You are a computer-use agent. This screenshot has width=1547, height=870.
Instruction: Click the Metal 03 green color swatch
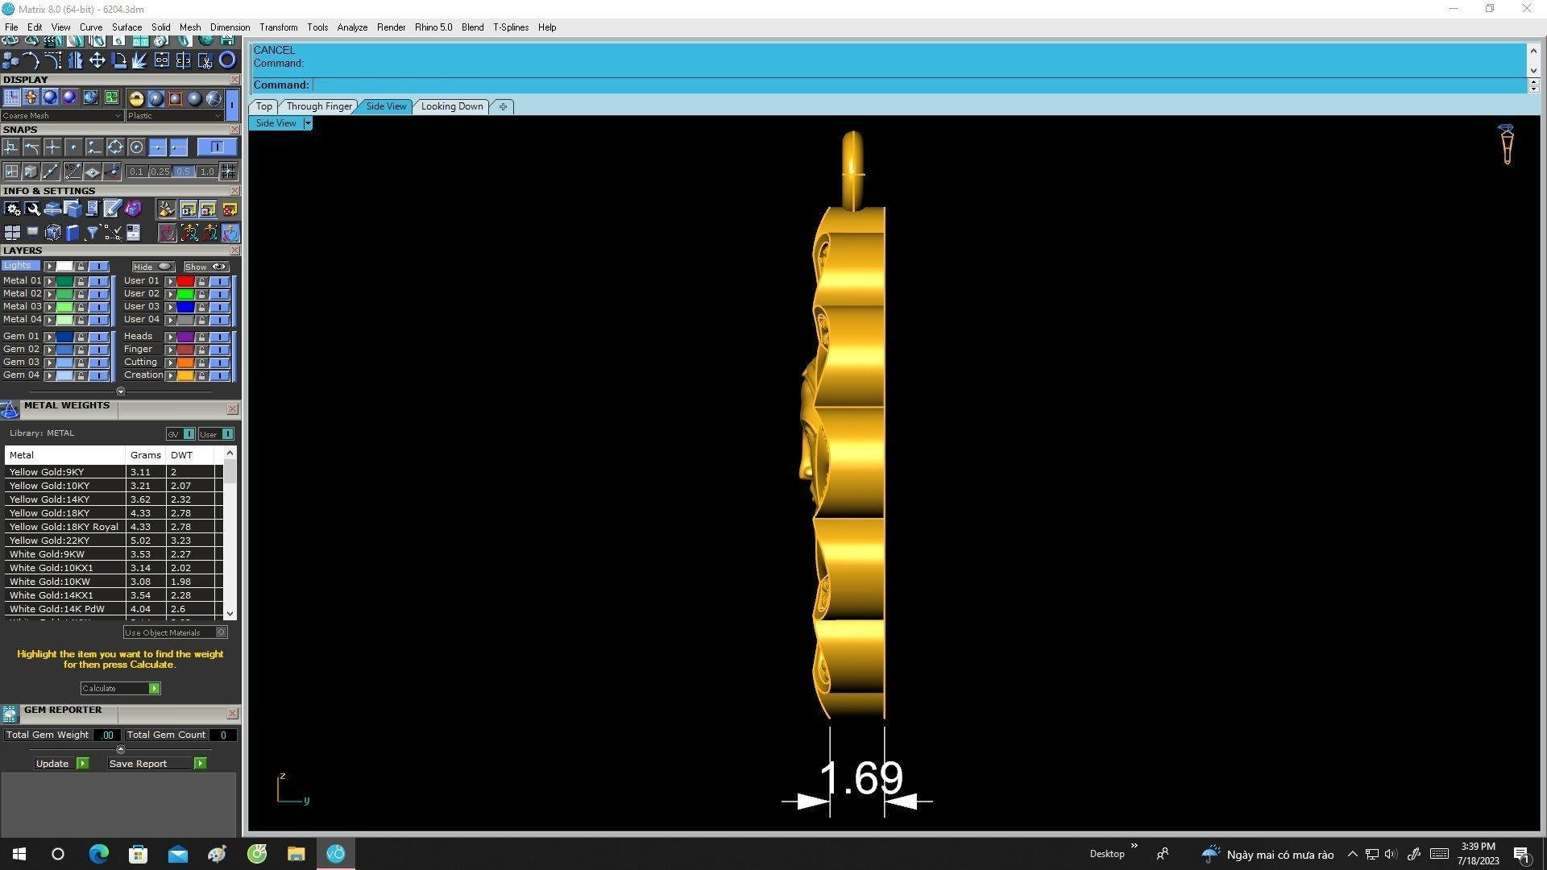tap(64, 307)
